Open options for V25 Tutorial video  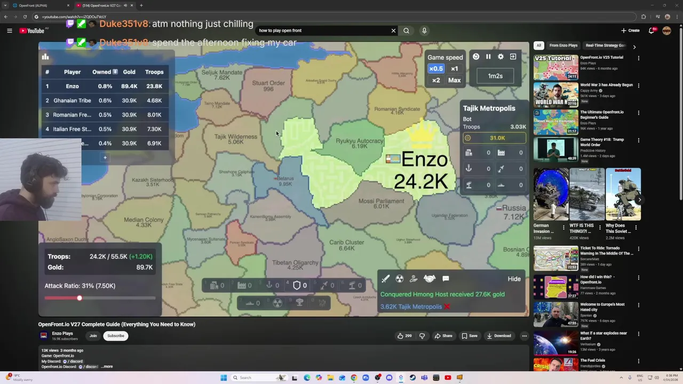pos(638,58)
